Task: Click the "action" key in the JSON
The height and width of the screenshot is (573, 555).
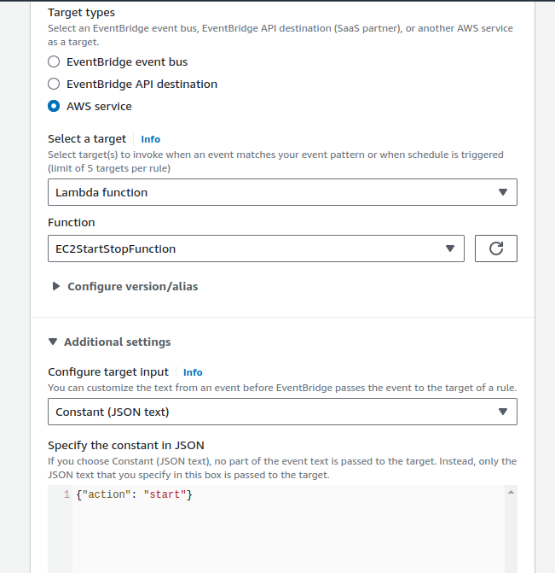Action: 107,495
